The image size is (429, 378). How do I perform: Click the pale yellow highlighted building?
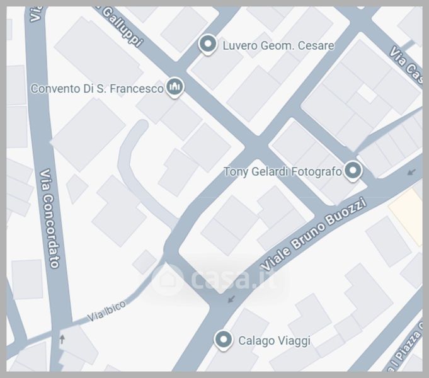coord(406,217)
